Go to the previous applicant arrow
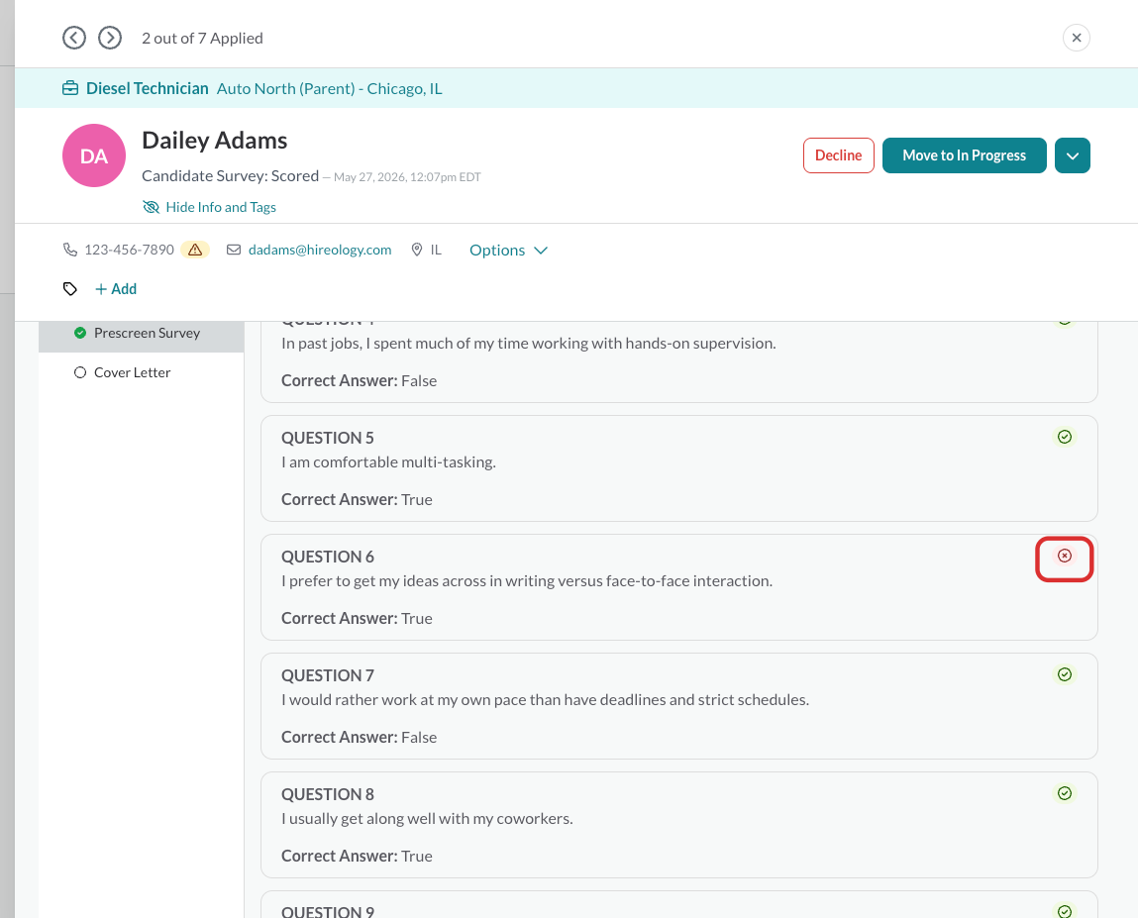The width and height of the screenshot is (1138, 918). (74, 38)
